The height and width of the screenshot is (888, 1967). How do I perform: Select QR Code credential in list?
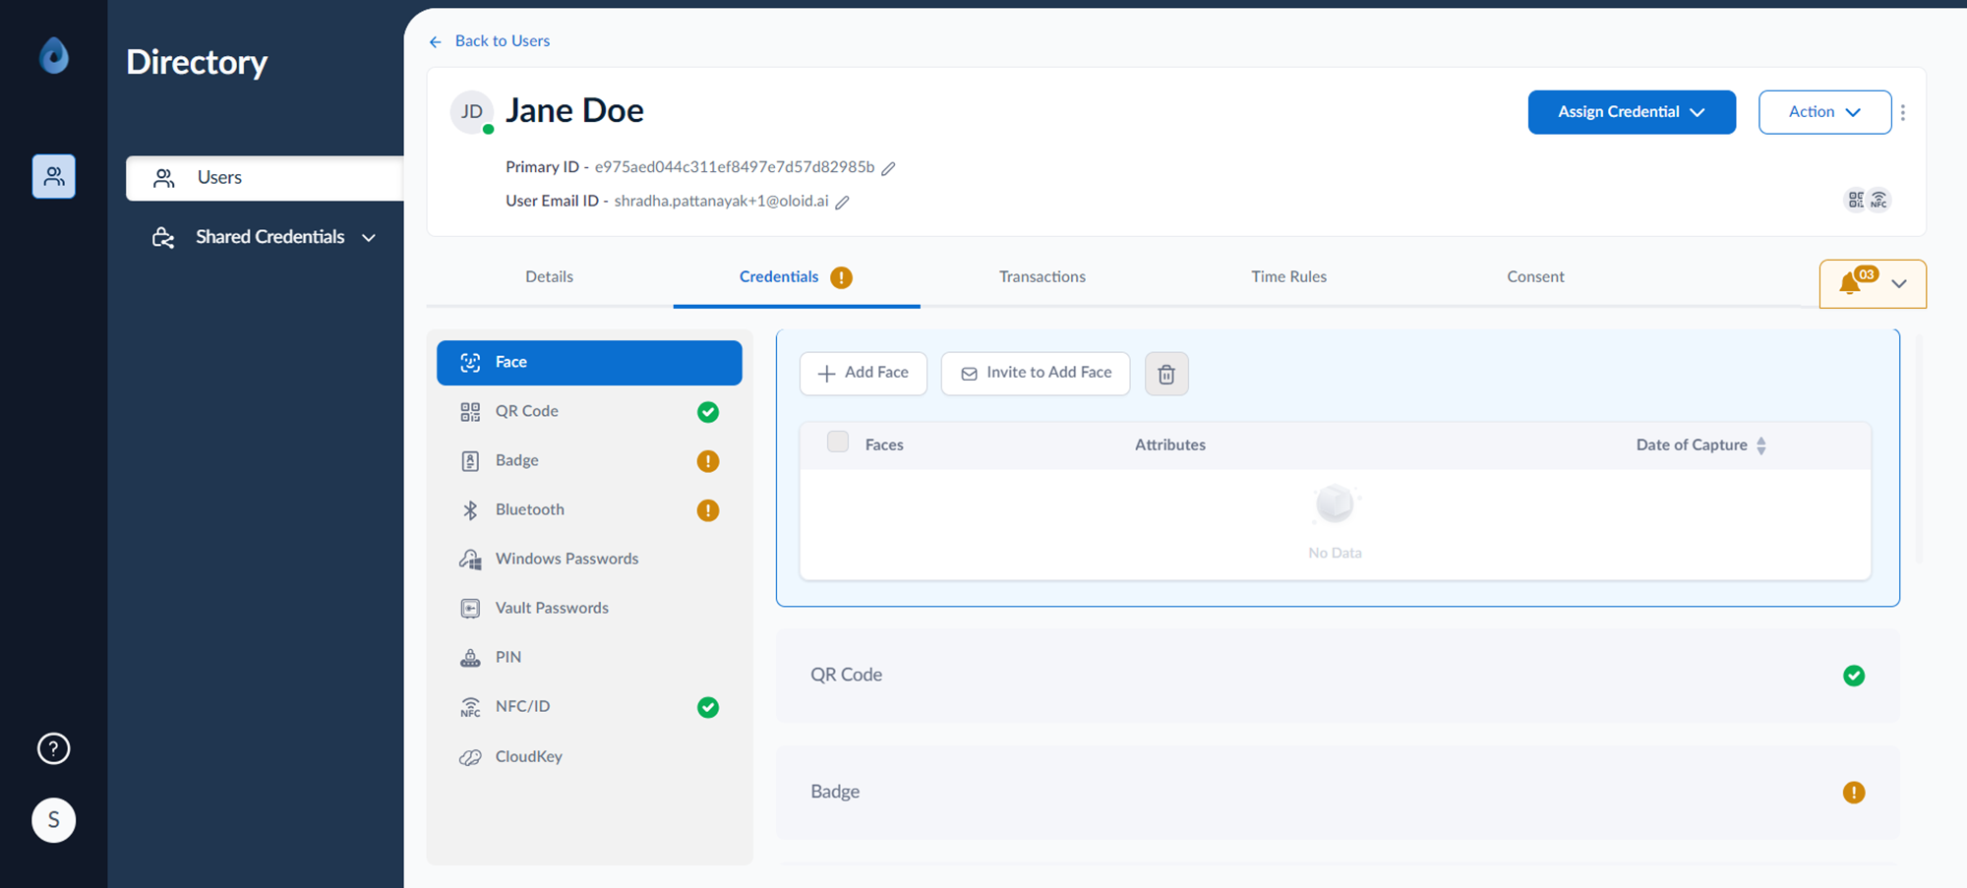coord(589,412)
